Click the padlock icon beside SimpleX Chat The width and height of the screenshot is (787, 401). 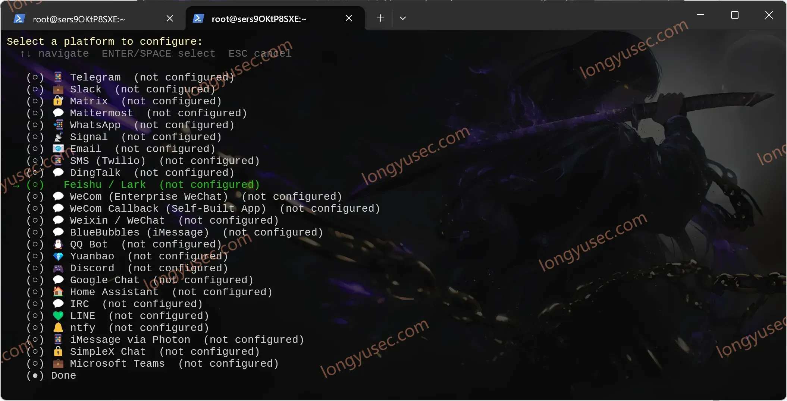pos(58,351)
